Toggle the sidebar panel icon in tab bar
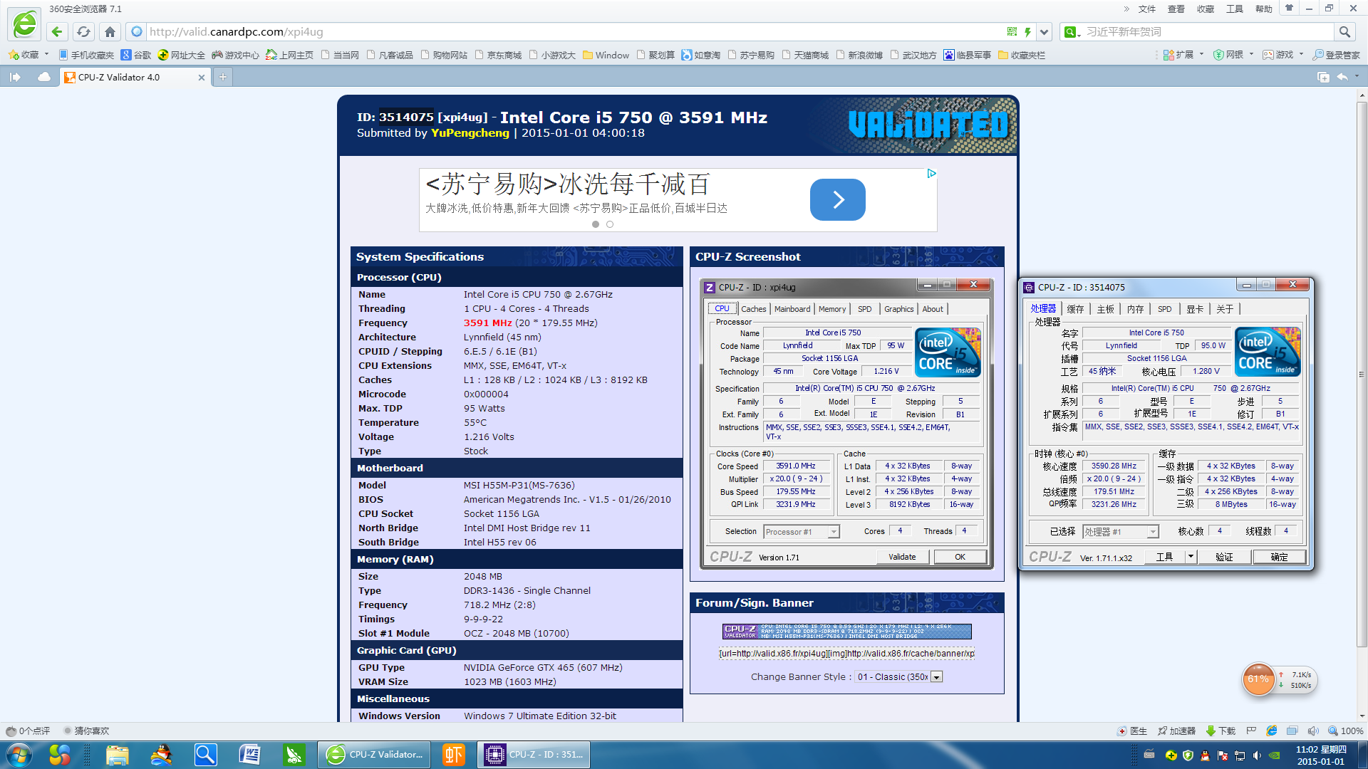The height and width of the screenshot is (769, 1368). [15, 77]
